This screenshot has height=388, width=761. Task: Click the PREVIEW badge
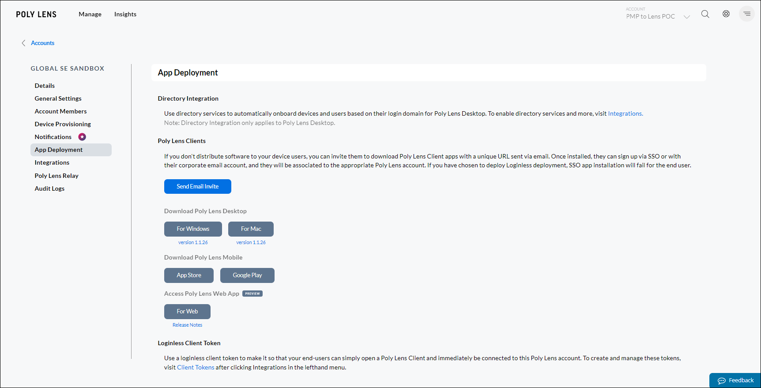pos(252,294)
